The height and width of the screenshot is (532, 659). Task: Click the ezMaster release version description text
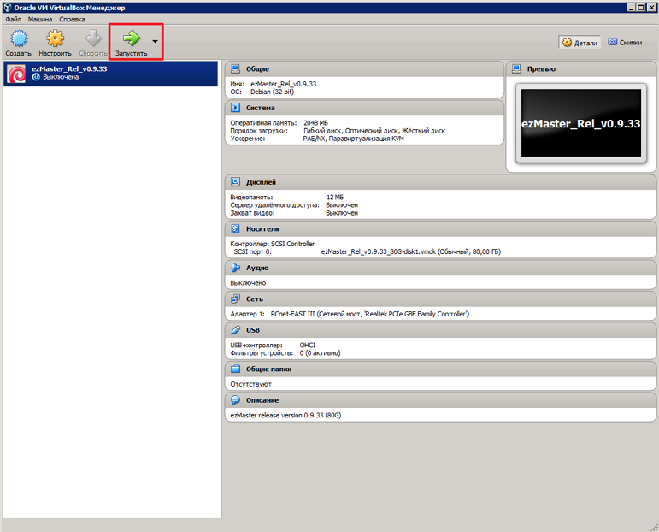coord(285,415)
